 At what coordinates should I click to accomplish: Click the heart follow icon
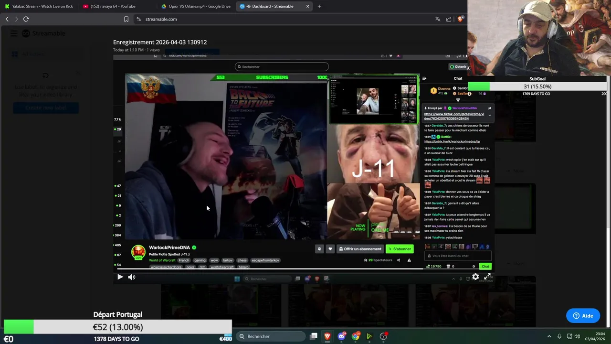tap(330, 249)
